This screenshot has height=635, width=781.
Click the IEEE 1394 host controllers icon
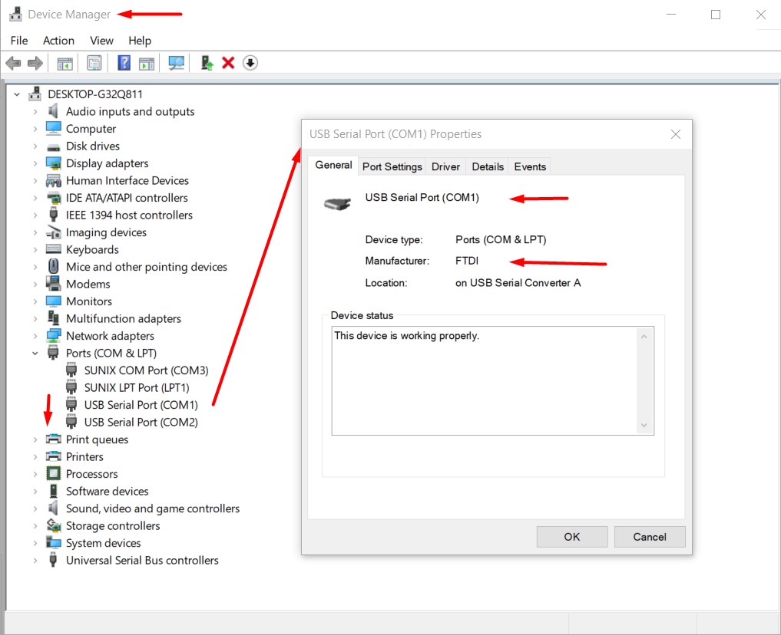53,215
